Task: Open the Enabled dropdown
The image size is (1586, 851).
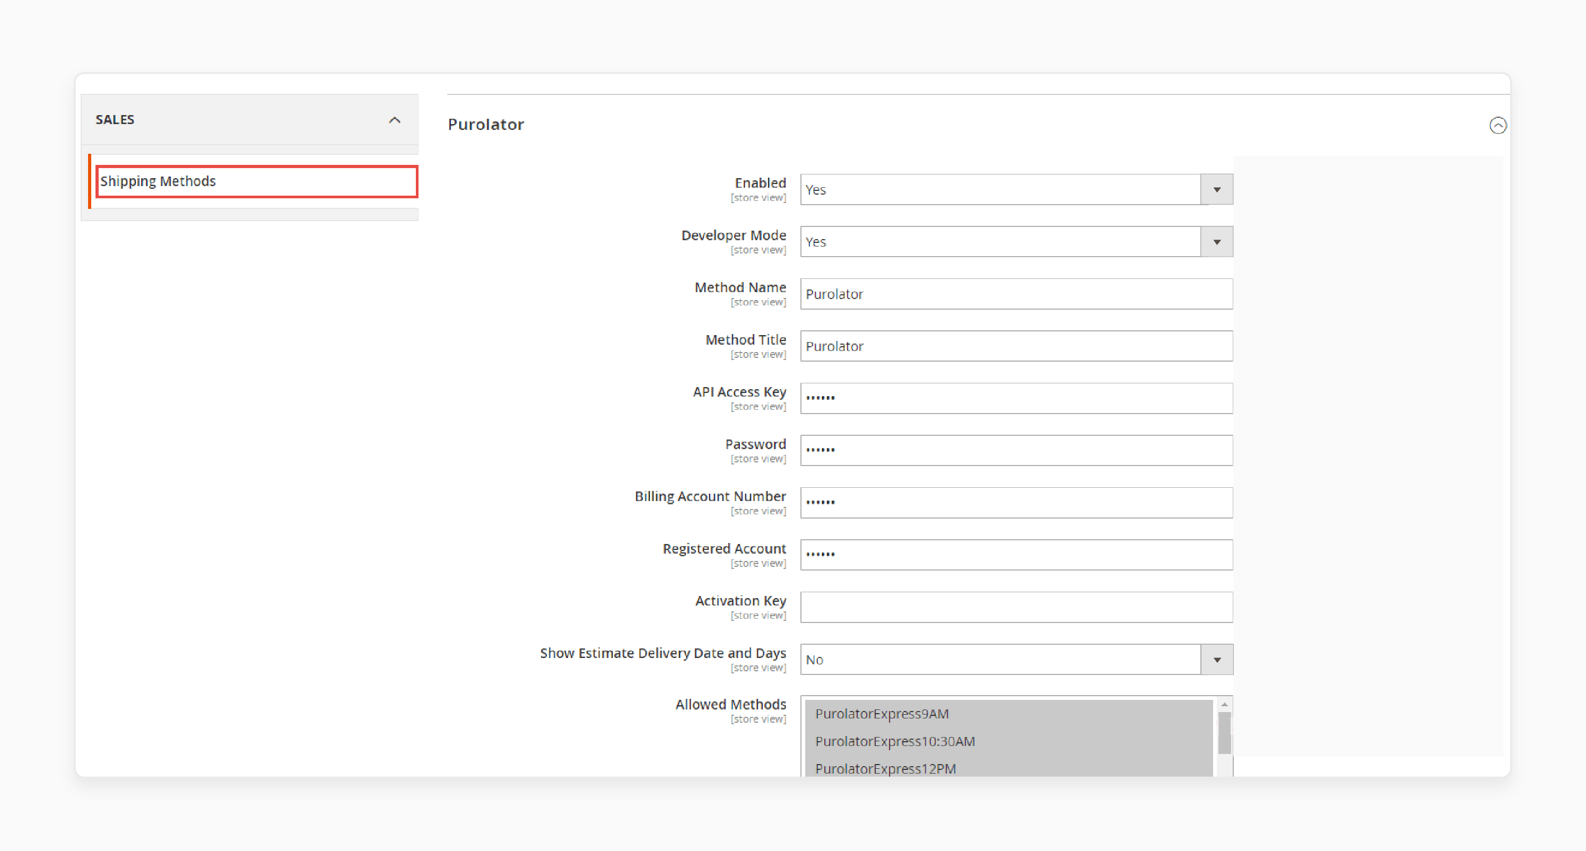Action: point(1016,189)
